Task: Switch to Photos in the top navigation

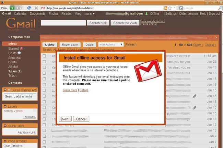Action: (54, 13)
